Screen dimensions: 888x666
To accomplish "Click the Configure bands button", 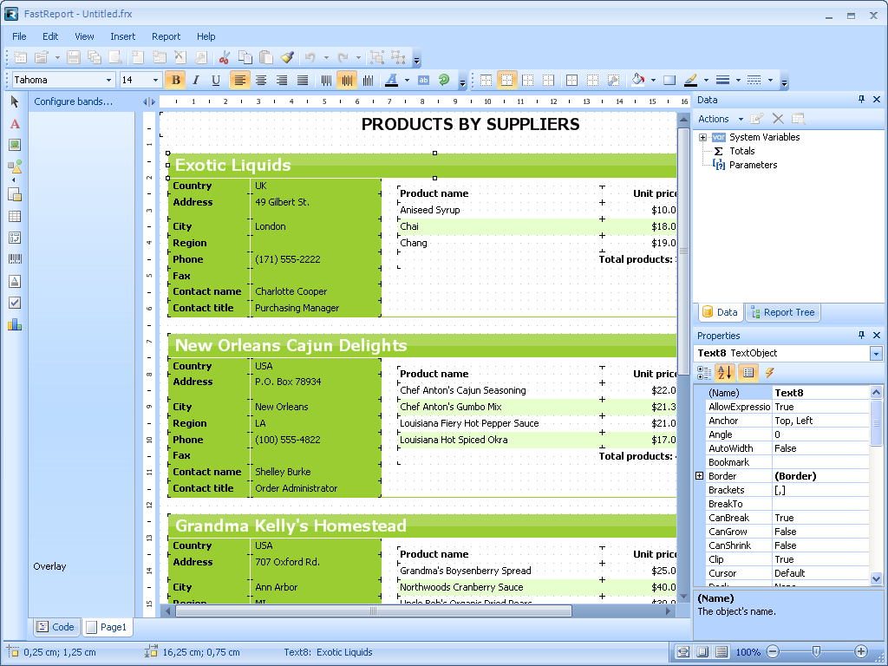I will tap(74, 101).
